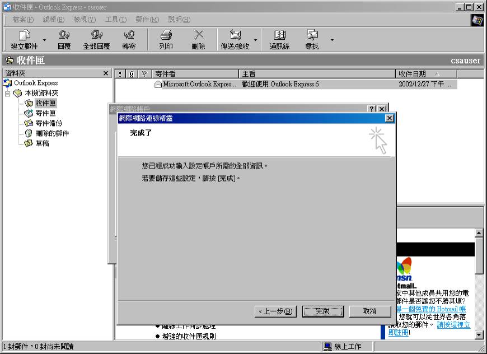Select the 'Microsoft Outlook Expres...' sender text
Image resolution: width=487 pixels, height=354 pixels.
[x=199, y=84]
